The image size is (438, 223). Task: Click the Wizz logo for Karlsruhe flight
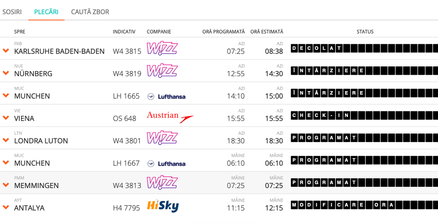click(x=162, y=48)
